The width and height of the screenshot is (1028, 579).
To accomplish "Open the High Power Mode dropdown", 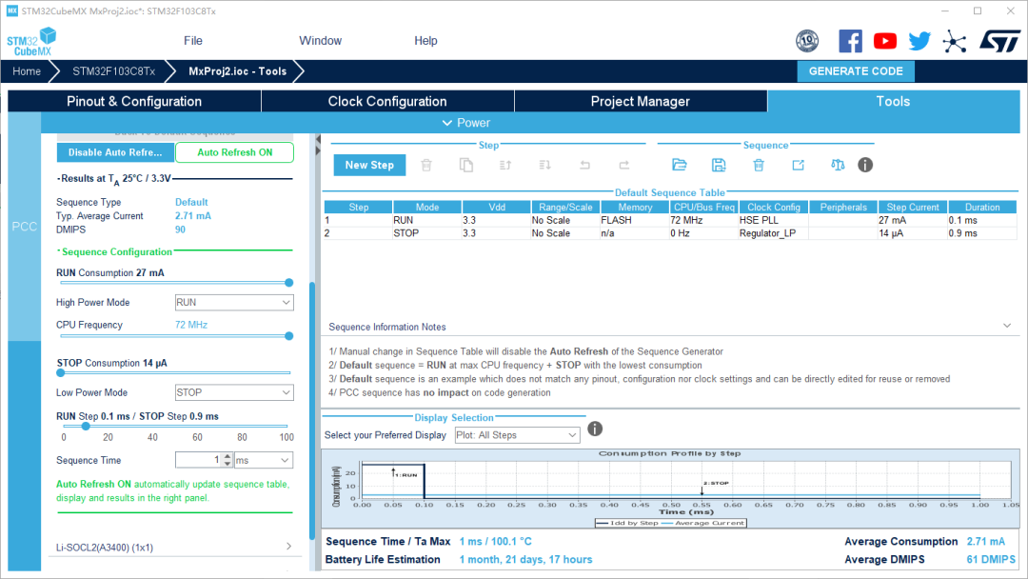I will [234, 302].
